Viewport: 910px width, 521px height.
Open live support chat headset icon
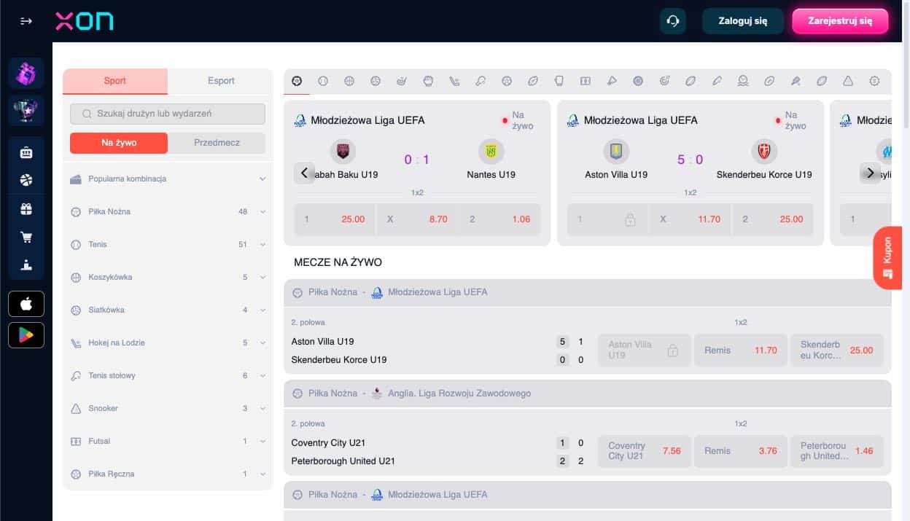pyautogui.click(x=672, y=21)
